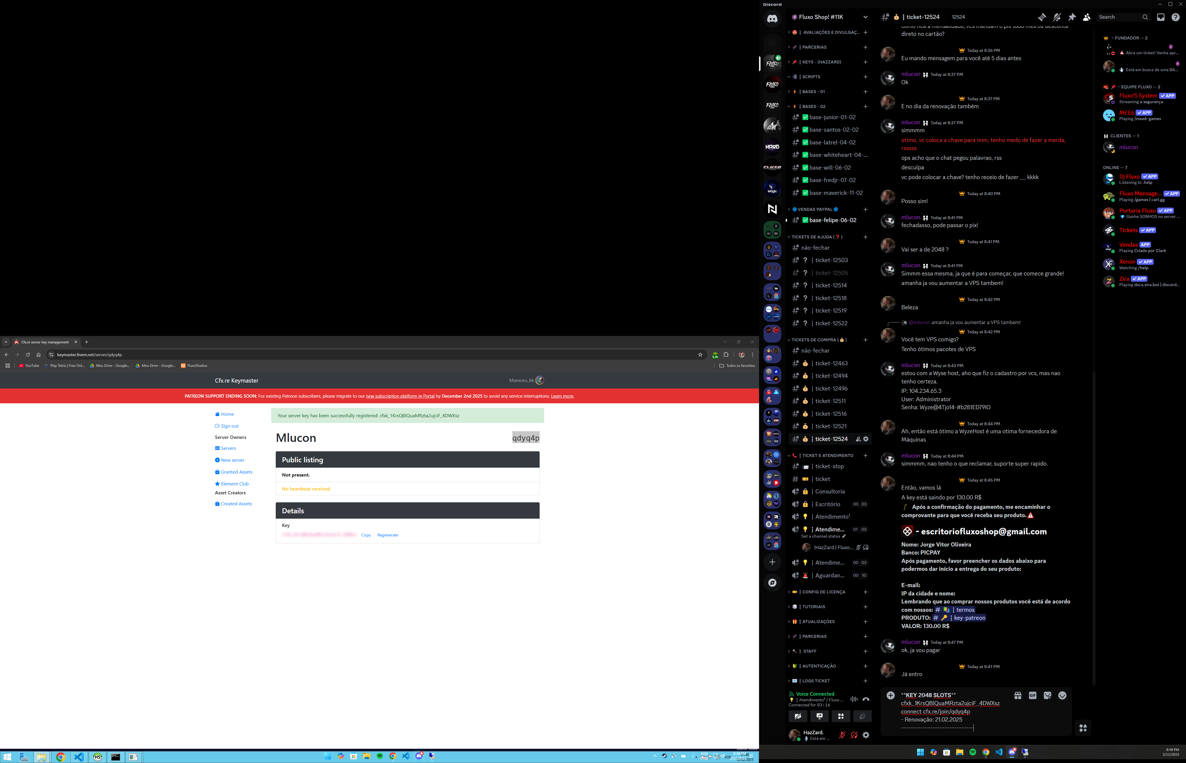This screenshot has width=1186, height=763.
Task: Click the plus attachment button in message box
Action: click(890, 696)
